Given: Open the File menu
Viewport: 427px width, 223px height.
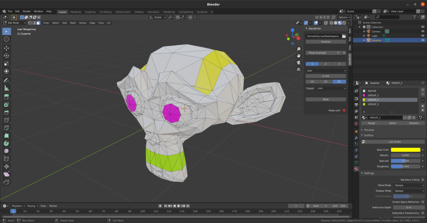Looking at the screenshot, I should click(x=10, y=12).
